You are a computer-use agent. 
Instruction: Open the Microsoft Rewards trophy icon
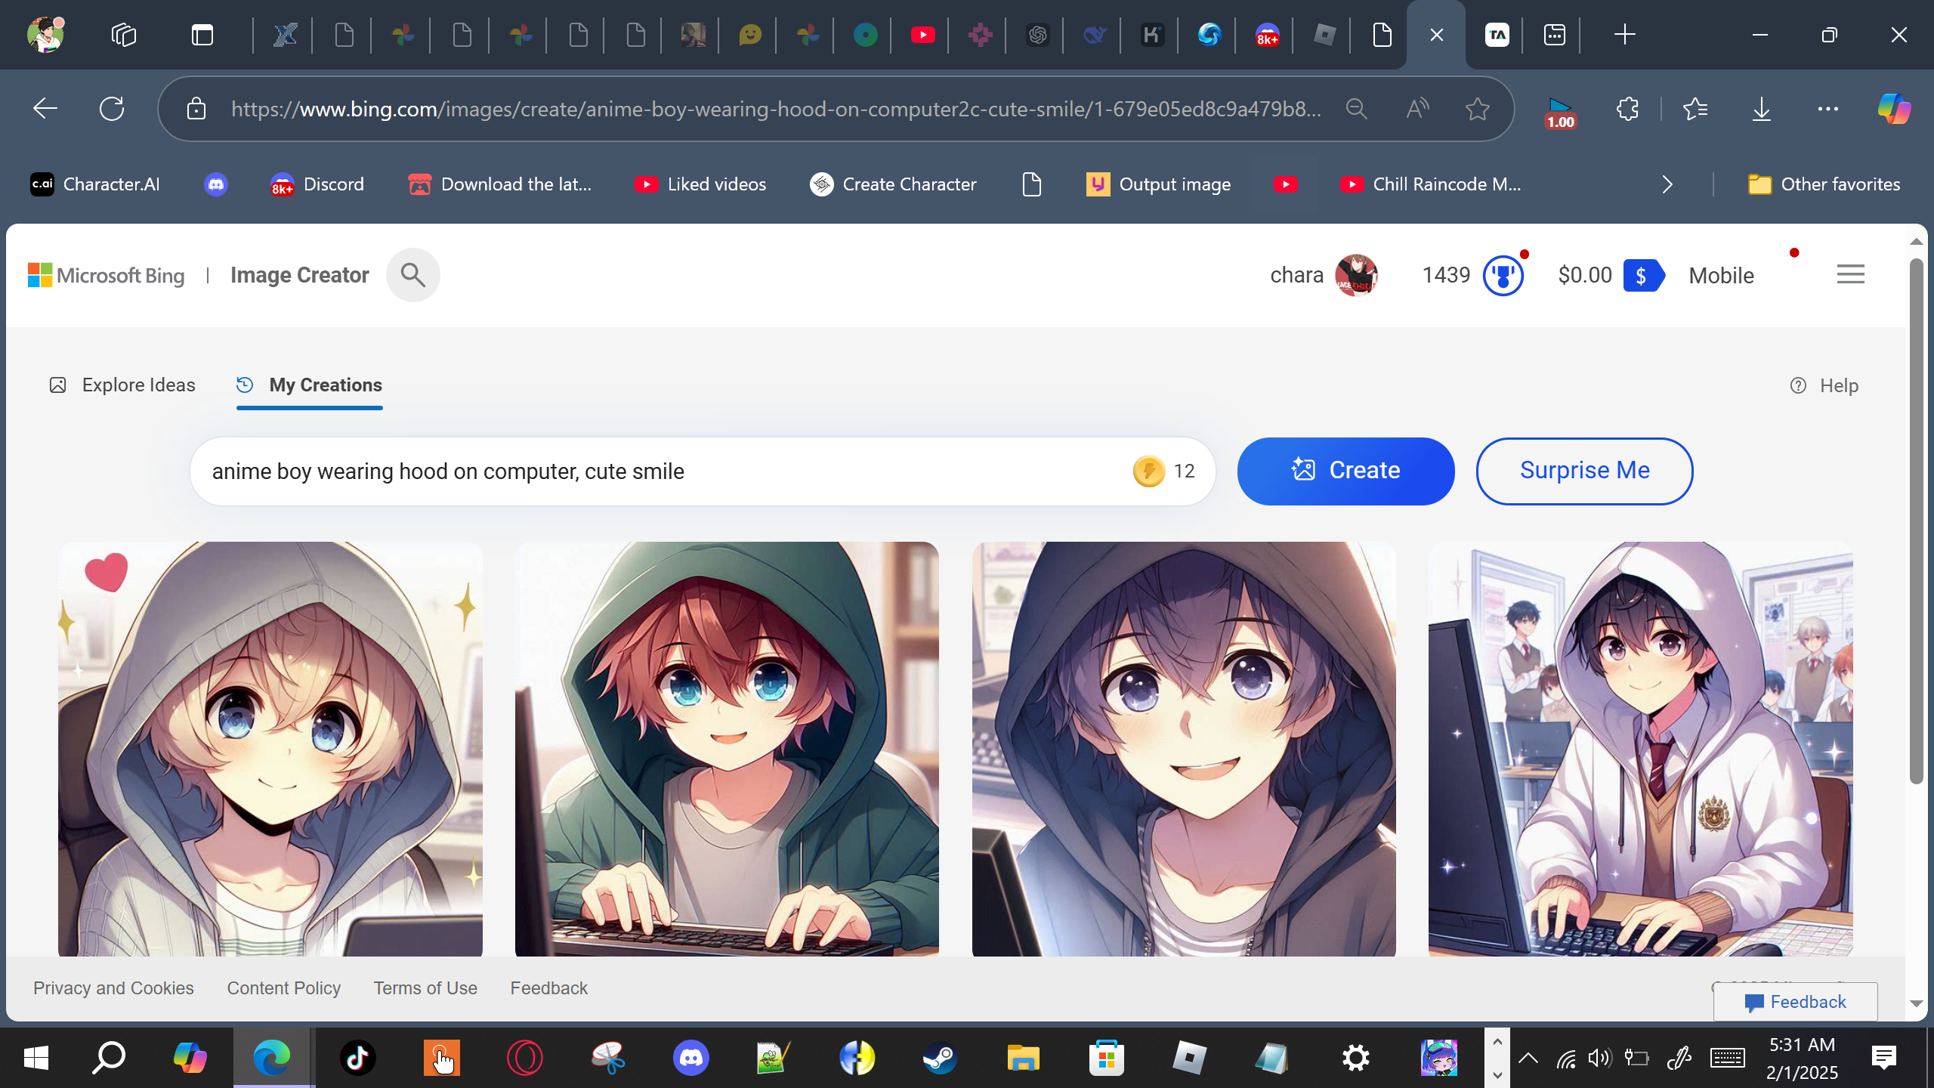[1503, 276]
